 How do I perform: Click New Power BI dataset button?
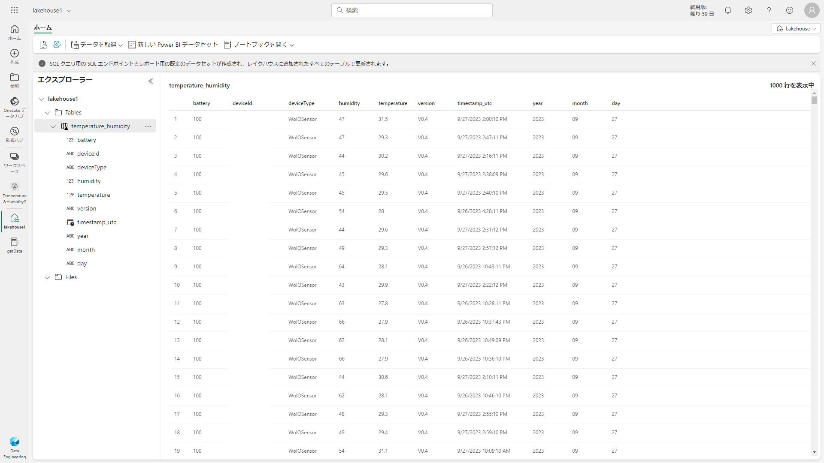pos(173,45)
